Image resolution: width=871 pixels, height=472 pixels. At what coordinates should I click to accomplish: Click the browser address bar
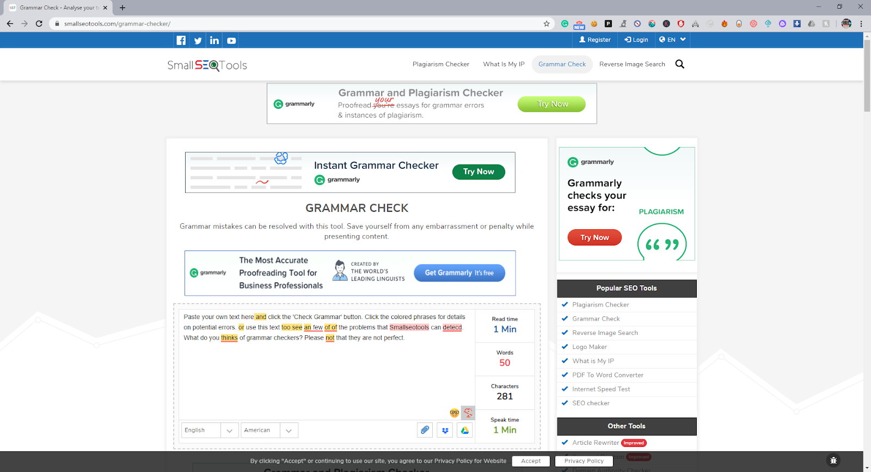(302, 23)
